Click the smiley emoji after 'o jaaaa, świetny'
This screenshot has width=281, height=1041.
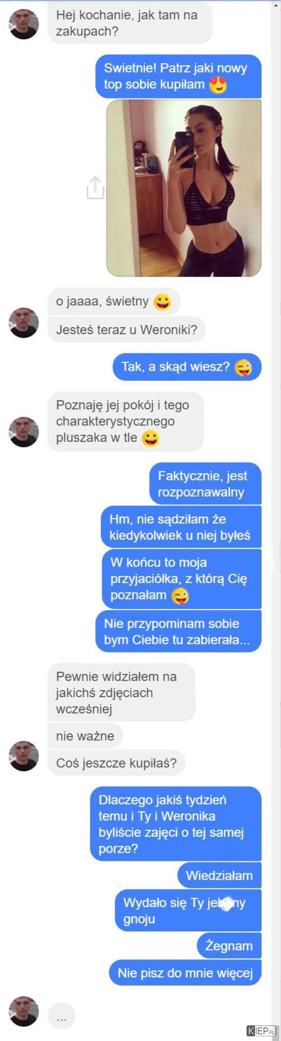tap(162, 302)
